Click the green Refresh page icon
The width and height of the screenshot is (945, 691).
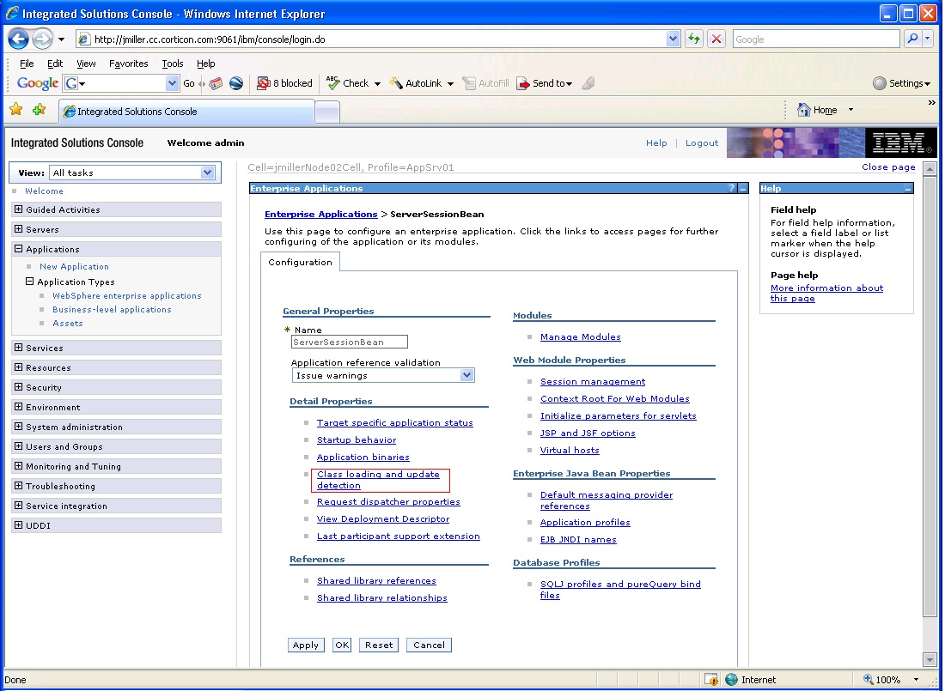tap(693, 39)
